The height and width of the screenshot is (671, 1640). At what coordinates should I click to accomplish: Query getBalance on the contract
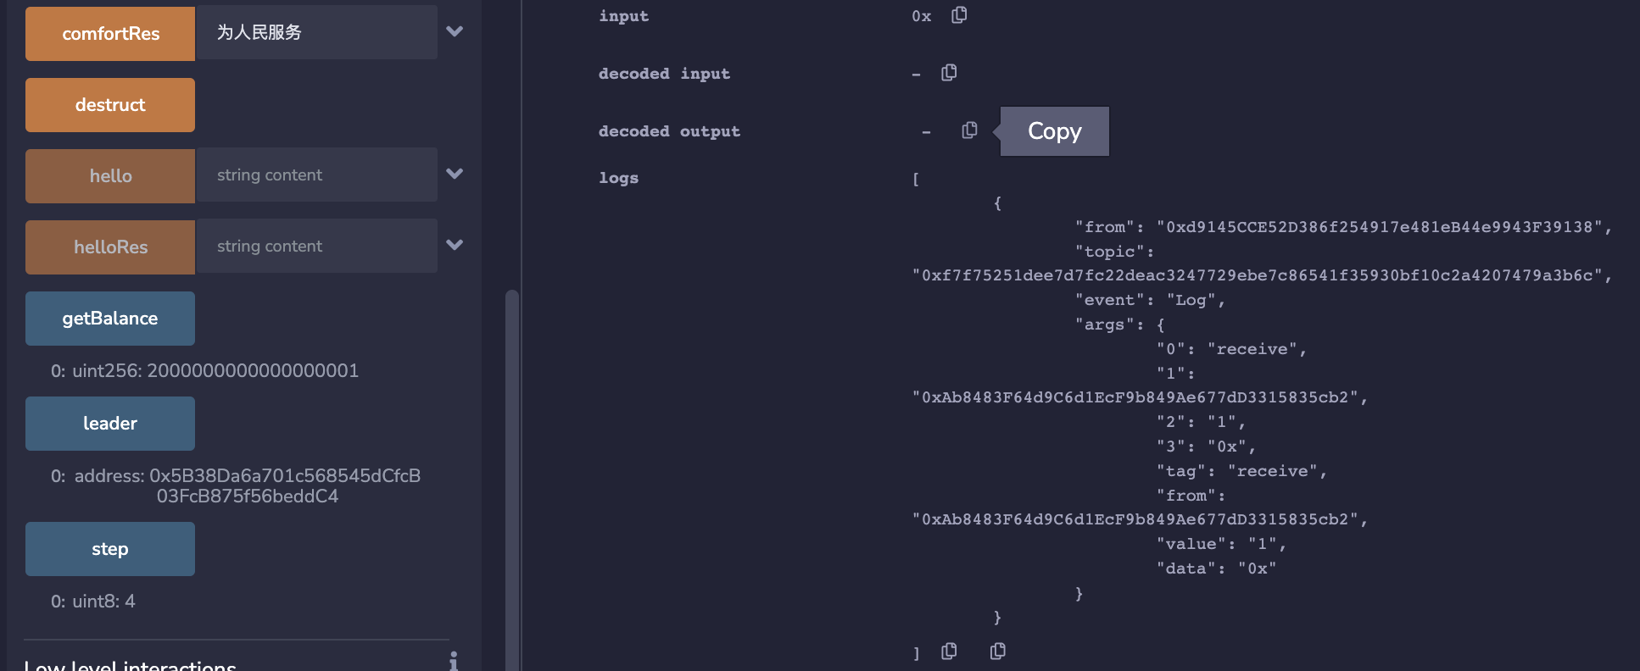(x=110, y=319)
